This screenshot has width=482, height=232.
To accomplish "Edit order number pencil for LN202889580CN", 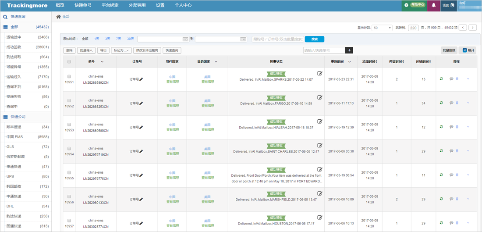I will tap(141, 127).
